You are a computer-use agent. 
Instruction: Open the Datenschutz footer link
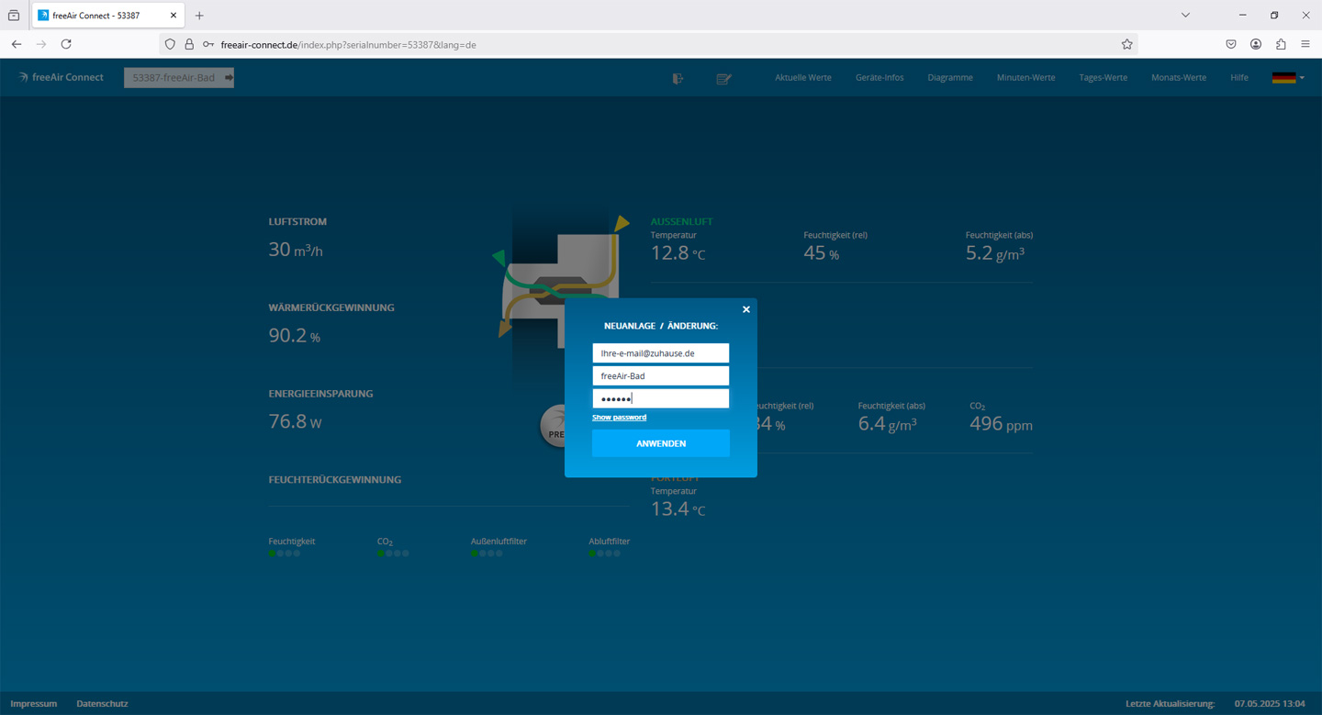tap(102, 704)
